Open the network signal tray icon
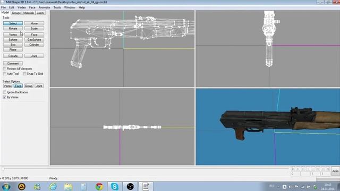The width and height of the screenshot is (340, 191). coord(302,187)
